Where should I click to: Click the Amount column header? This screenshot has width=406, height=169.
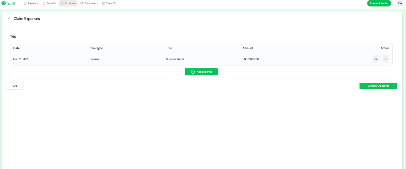pyautogui.click(x=248, y=48)
